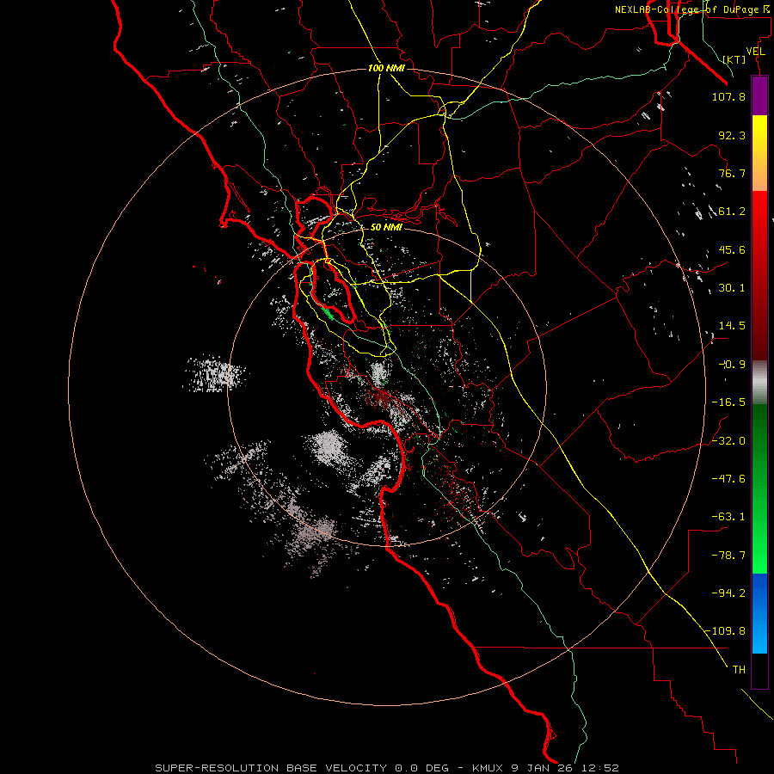The width and height of the screenshot is (774, 774).
Task: Click the -47.6 velocity scale value
Action: point(728,479)
